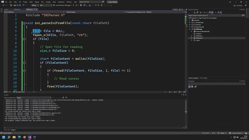The width and height of the screenshot is (249, 140).
Task: Select config.ini in Solution Explorer
Action: 198,34
